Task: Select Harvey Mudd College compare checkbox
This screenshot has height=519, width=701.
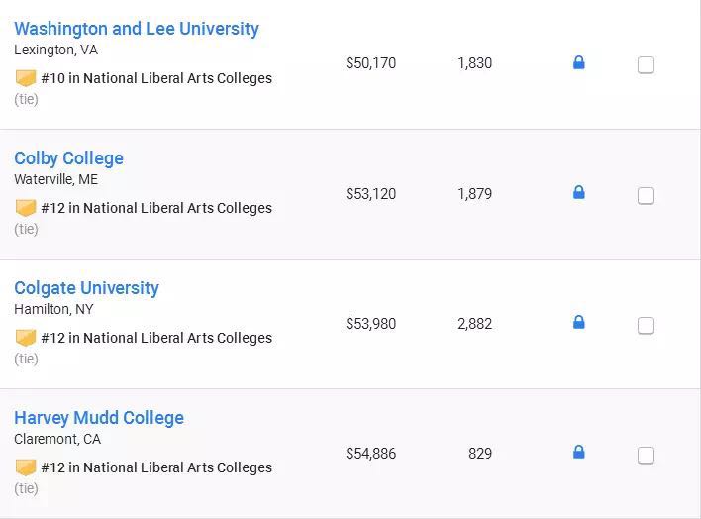Action: tap(646, 456)
